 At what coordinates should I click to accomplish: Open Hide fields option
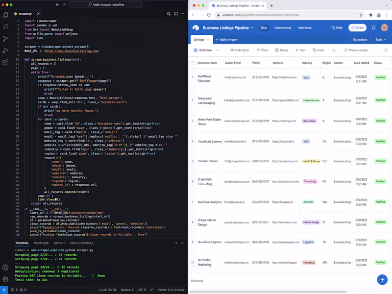[240, 50]
